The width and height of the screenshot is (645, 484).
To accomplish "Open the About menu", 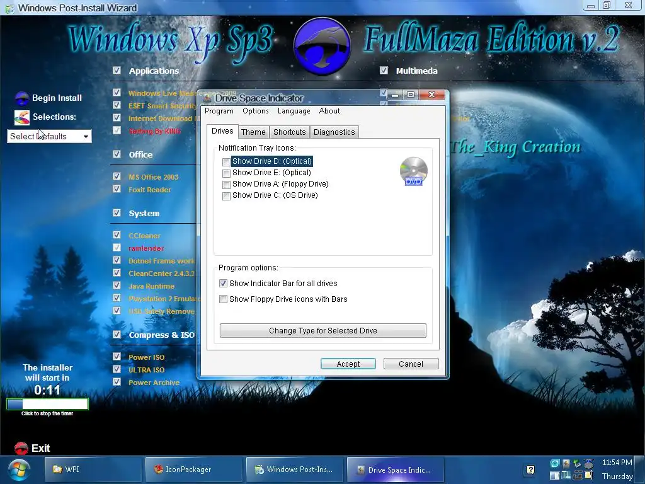I will click(329, 111).
